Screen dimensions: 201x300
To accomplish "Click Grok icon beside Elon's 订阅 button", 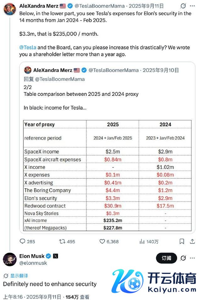I will 183,258.
